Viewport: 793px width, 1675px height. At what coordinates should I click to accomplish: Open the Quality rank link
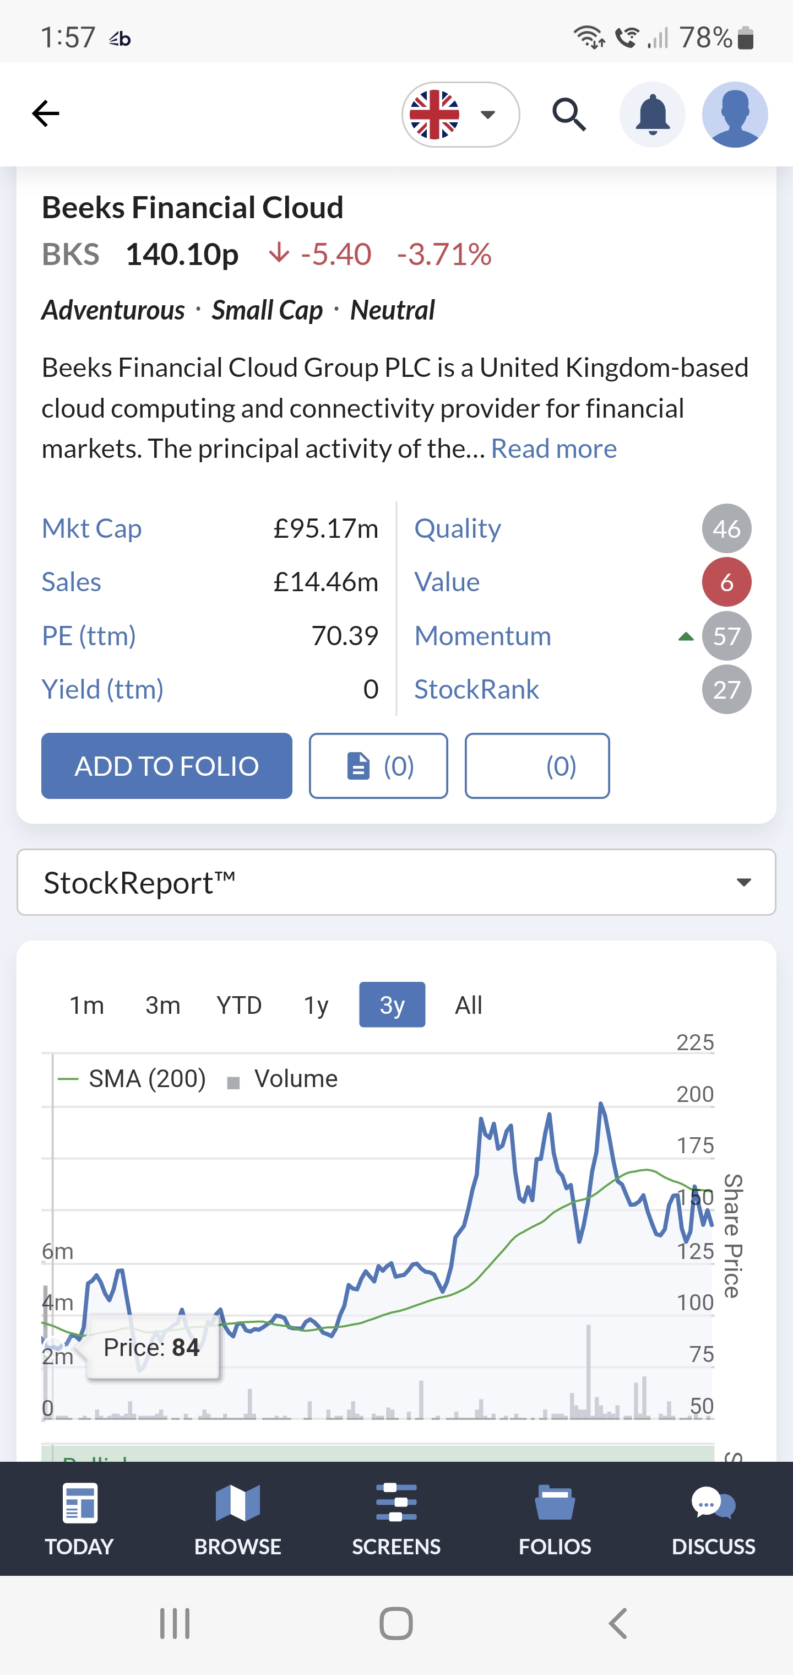(x=458, y=528)
